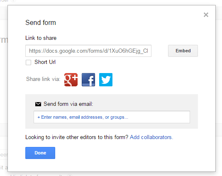Select the docs.google.com form URL field
Image resolution: width=222 pixels, height=176 pixels.
coord(88,51)
